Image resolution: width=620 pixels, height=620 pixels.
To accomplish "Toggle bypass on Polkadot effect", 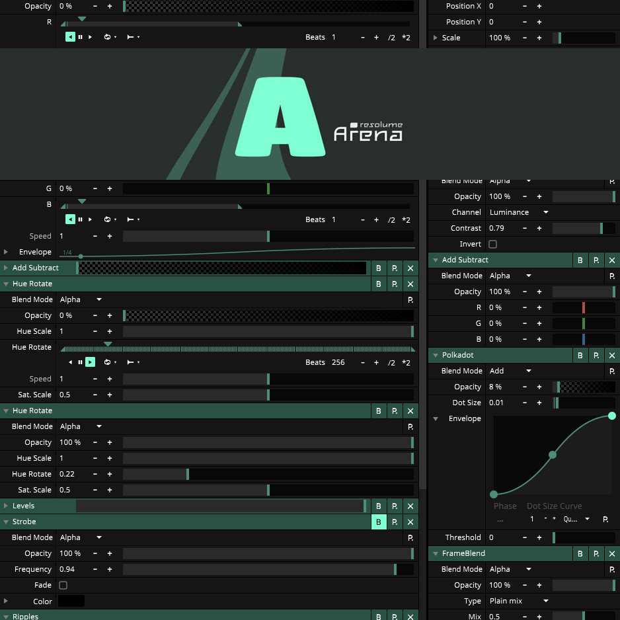I will coord(580,355).
